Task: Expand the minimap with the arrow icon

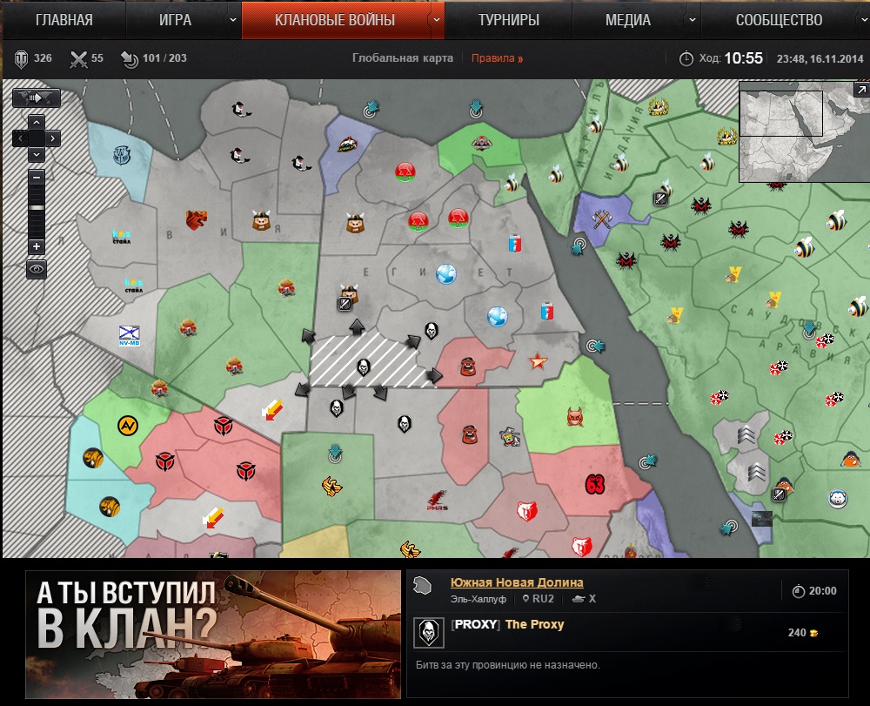Action: (x=861, y=90)
